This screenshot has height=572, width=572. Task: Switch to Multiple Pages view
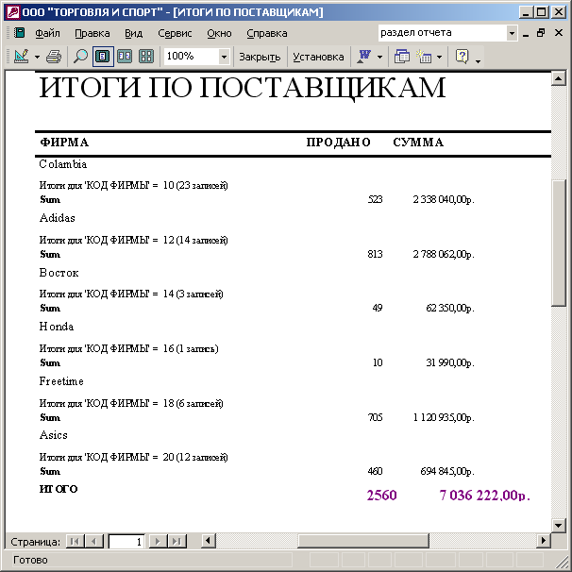click(146, 57)
